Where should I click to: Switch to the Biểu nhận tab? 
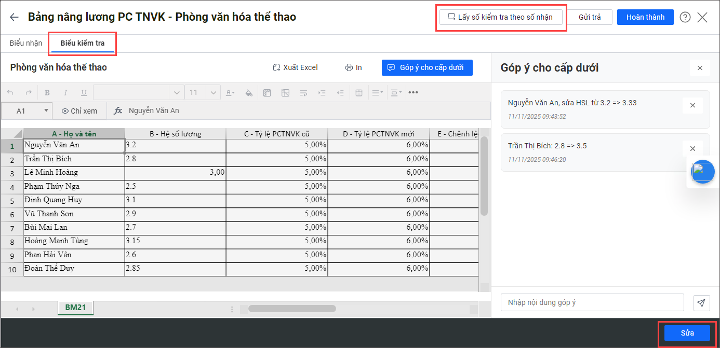26,43
